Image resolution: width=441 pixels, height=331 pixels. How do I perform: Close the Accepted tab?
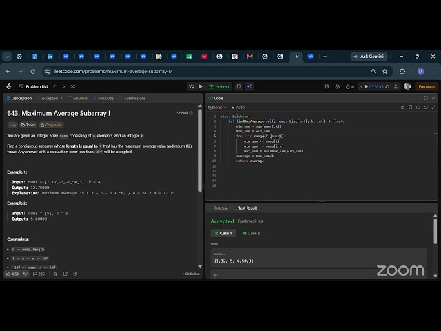point(61,98)
